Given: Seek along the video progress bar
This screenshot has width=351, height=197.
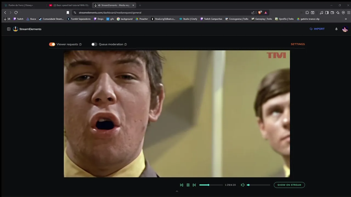Looking at the screenshot, I should (211, 185).
